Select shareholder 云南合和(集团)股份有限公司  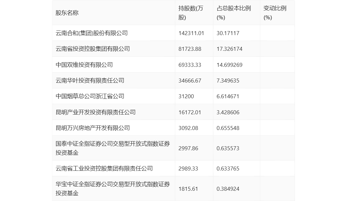pos(92,33)
